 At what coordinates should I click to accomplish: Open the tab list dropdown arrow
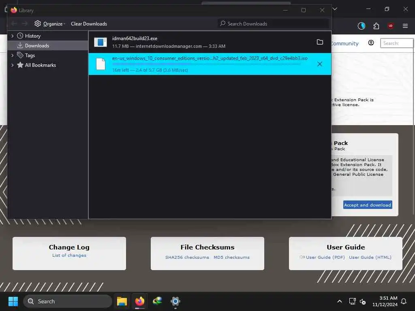[x=335, y=9]
